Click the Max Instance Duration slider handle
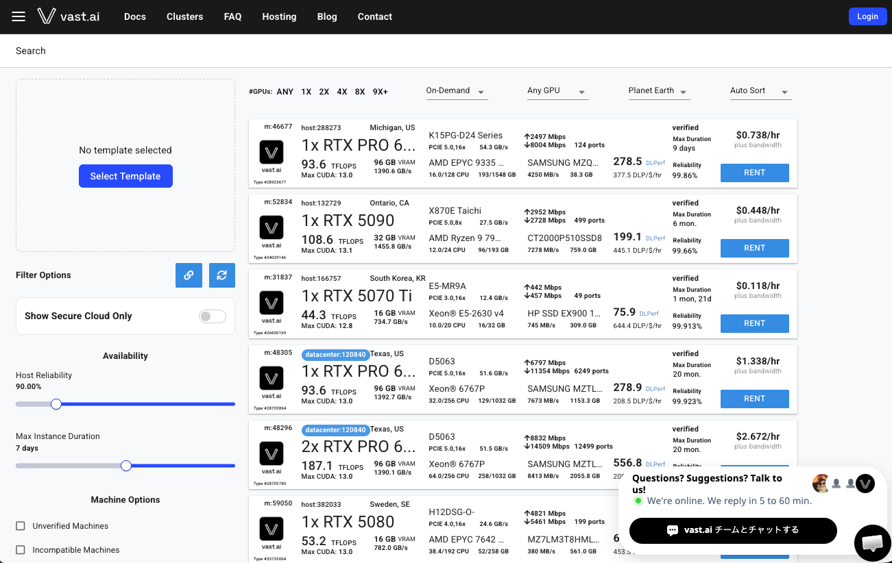 (126, 466)
